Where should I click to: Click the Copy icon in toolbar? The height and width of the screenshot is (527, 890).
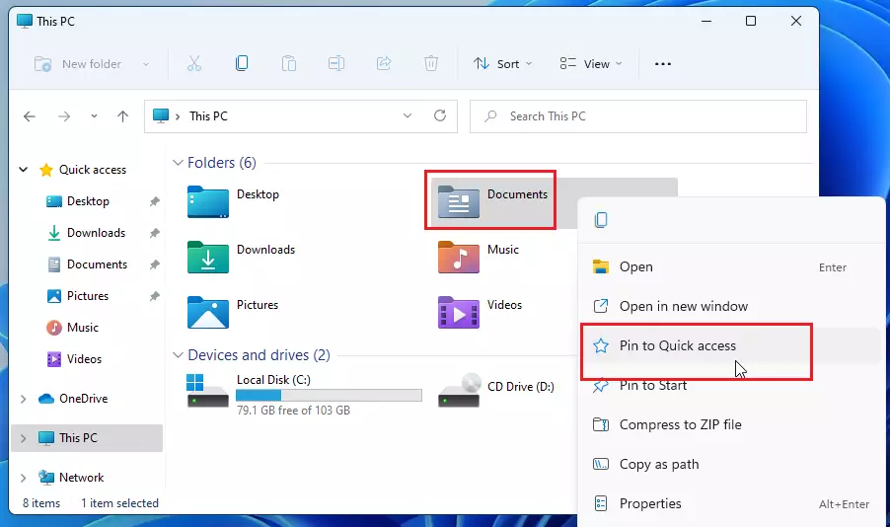point(242,63)
